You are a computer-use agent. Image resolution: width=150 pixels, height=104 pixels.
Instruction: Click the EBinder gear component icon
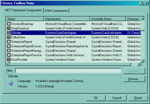click(11, 83)
